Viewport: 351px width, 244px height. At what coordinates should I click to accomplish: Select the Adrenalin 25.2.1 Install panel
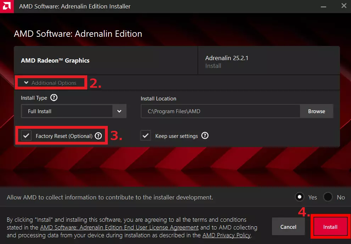coord(268,61)
